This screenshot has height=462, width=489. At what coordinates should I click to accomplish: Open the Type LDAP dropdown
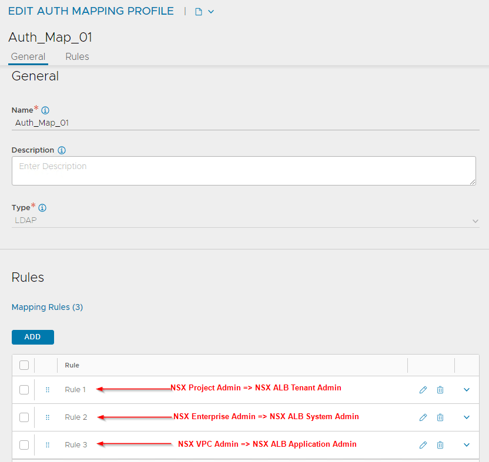pyautogui.click(x=246, y=221)
